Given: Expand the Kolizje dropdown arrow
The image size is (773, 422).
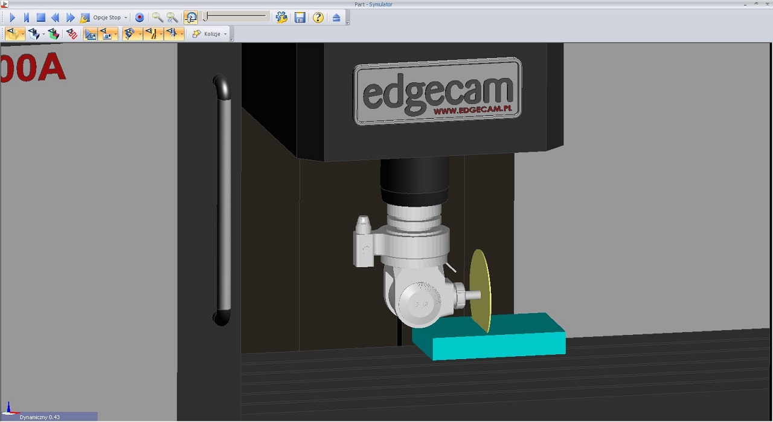Looking at the screenshot, I should point(225,34).
